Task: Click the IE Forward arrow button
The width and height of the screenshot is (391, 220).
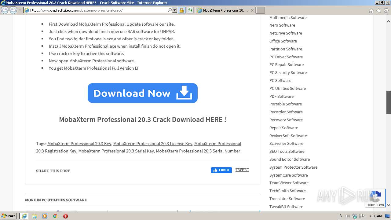Action: [x=13, y=10]
